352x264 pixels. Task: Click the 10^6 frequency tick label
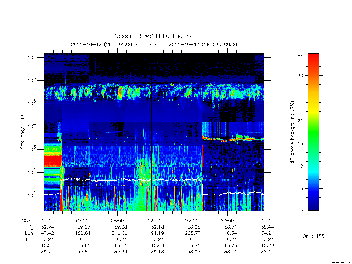(x=32, y=80)
